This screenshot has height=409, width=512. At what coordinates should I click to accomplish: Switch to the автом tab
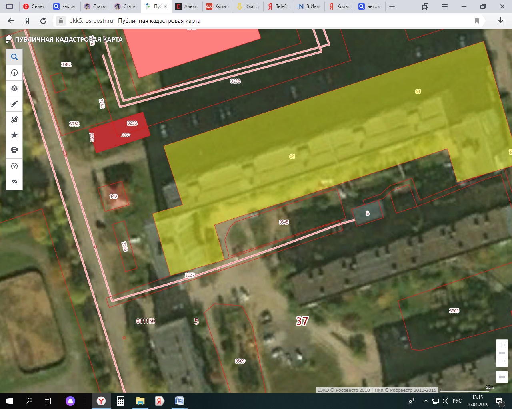(x=370, y=6)
